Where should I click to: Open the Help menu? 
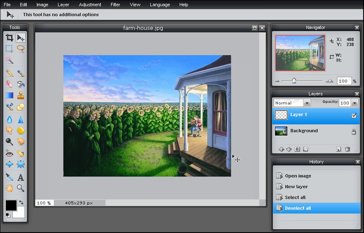(183, 5)
